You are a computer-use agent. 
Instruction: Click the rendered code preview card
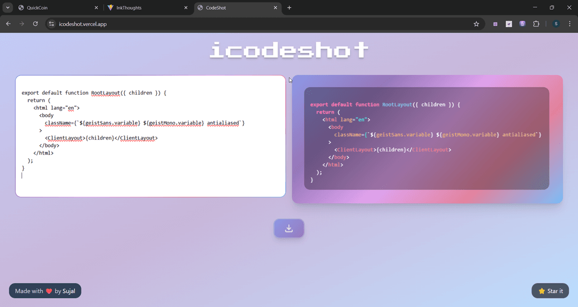(427, 138)
